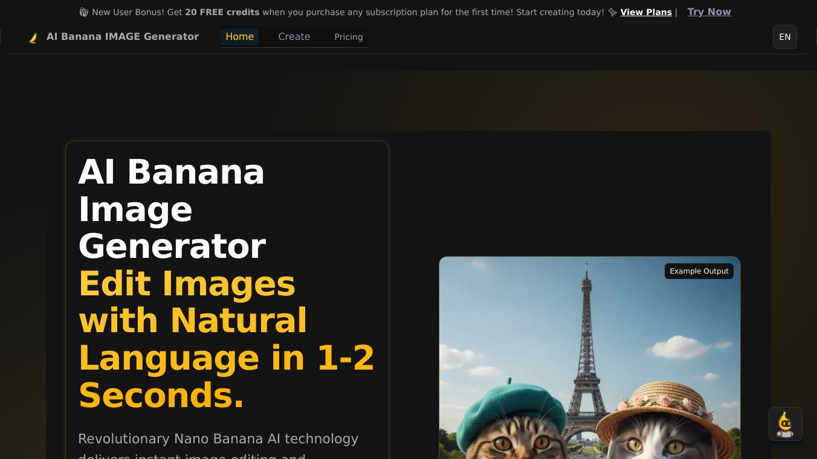
Task: Click the Example Output badge
Action: pos(699,271)
